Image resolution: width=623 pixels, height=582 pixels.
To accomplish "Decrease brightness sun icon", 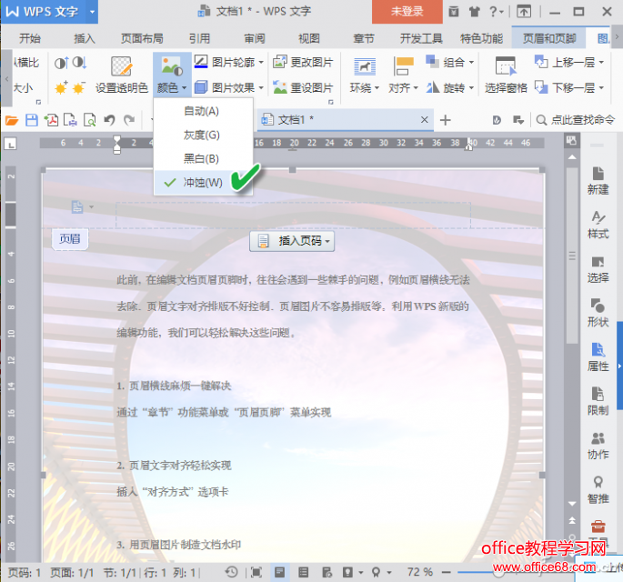I will pyautogui.click(x=79, y=88).
